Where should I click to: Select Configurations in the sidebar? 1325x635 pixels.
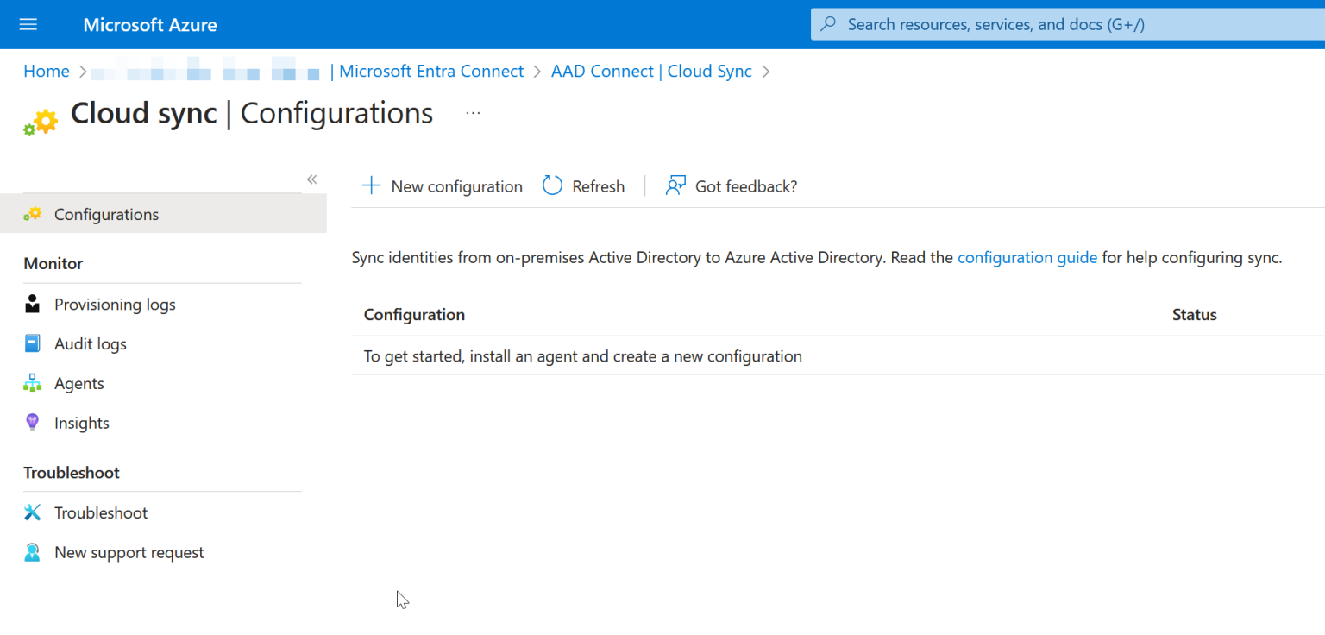106,214
